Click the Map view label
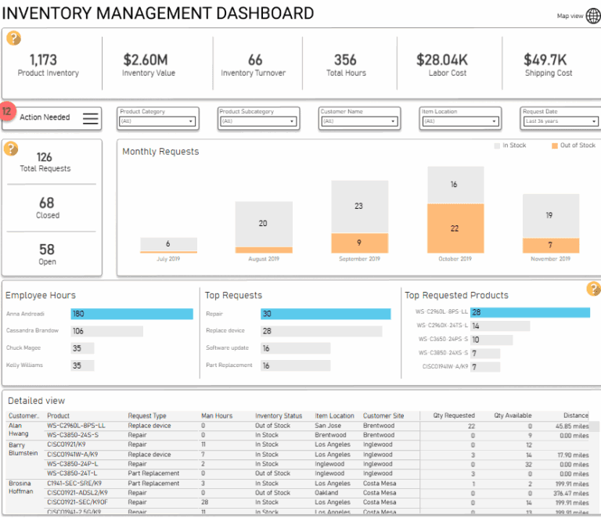Screen dimensions: 601x518 pos(570,16)
